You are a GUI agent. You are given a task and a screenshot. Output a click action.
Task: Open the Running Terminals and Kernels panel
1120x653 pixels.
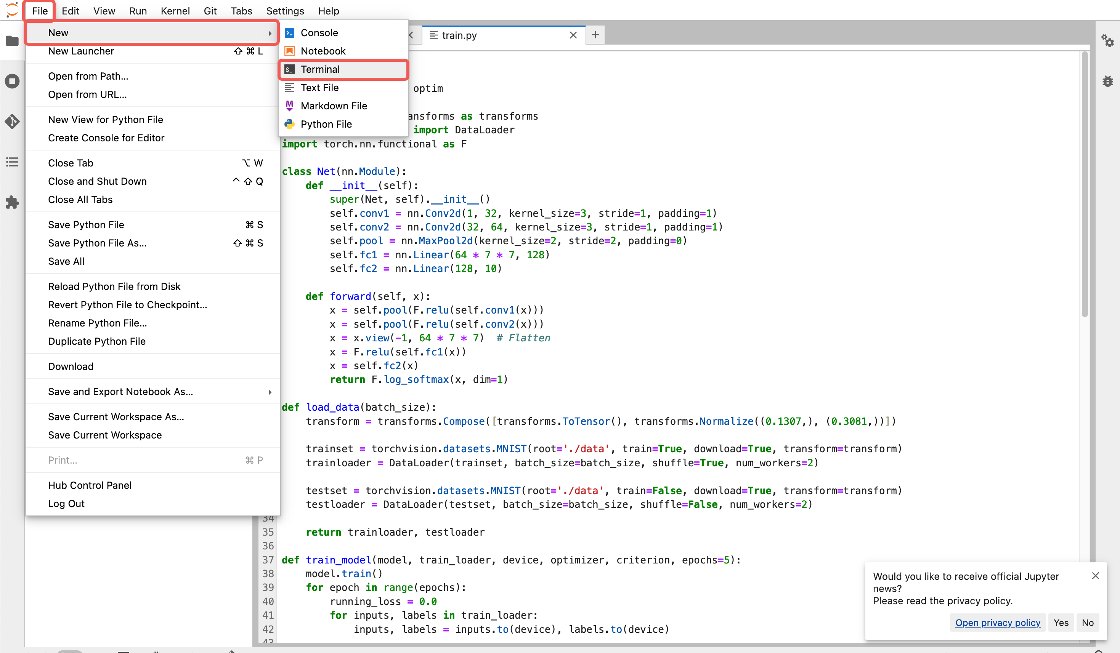click(x=12, y=81)
